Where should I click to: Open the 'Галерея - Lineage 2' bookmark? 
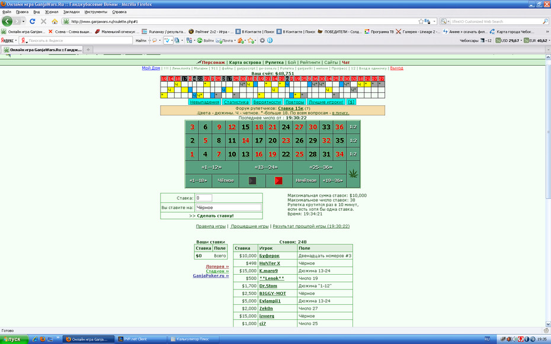pyautogui.click(x=418, y=31)
